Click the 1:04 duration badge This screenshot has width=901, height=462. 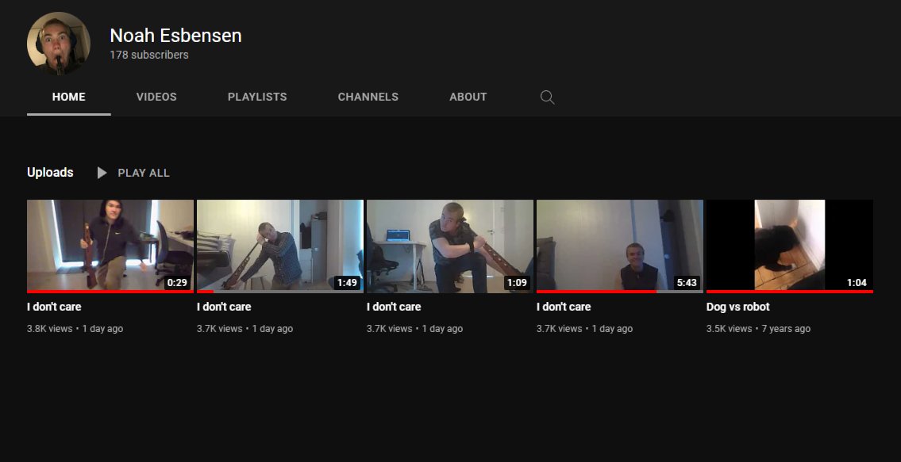coord(857,282)
